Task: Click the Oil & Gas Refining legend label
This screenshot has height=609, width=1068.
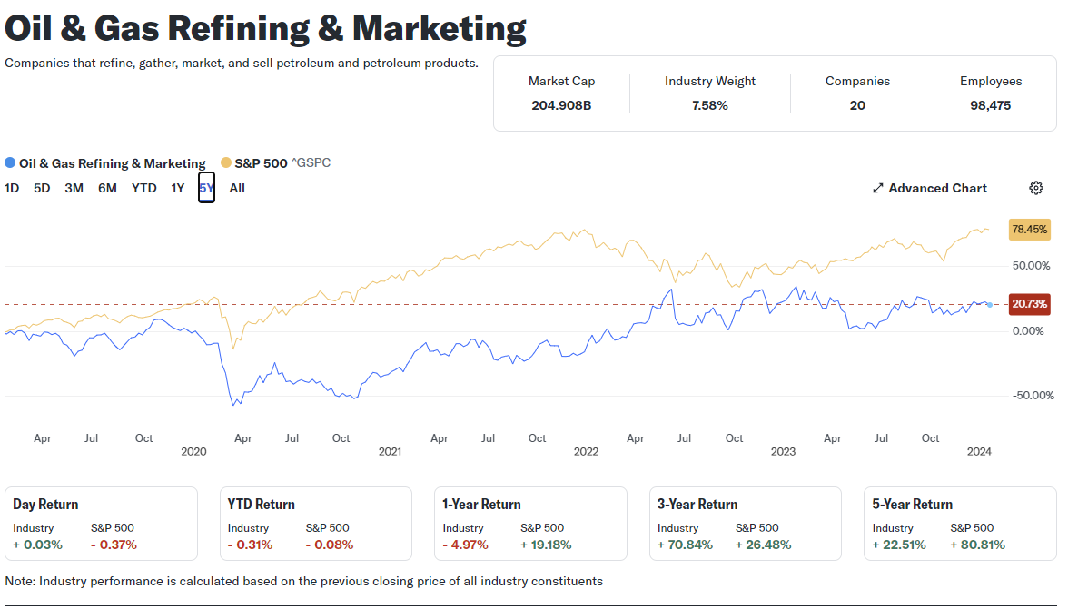Action: (x=112, y=163)
